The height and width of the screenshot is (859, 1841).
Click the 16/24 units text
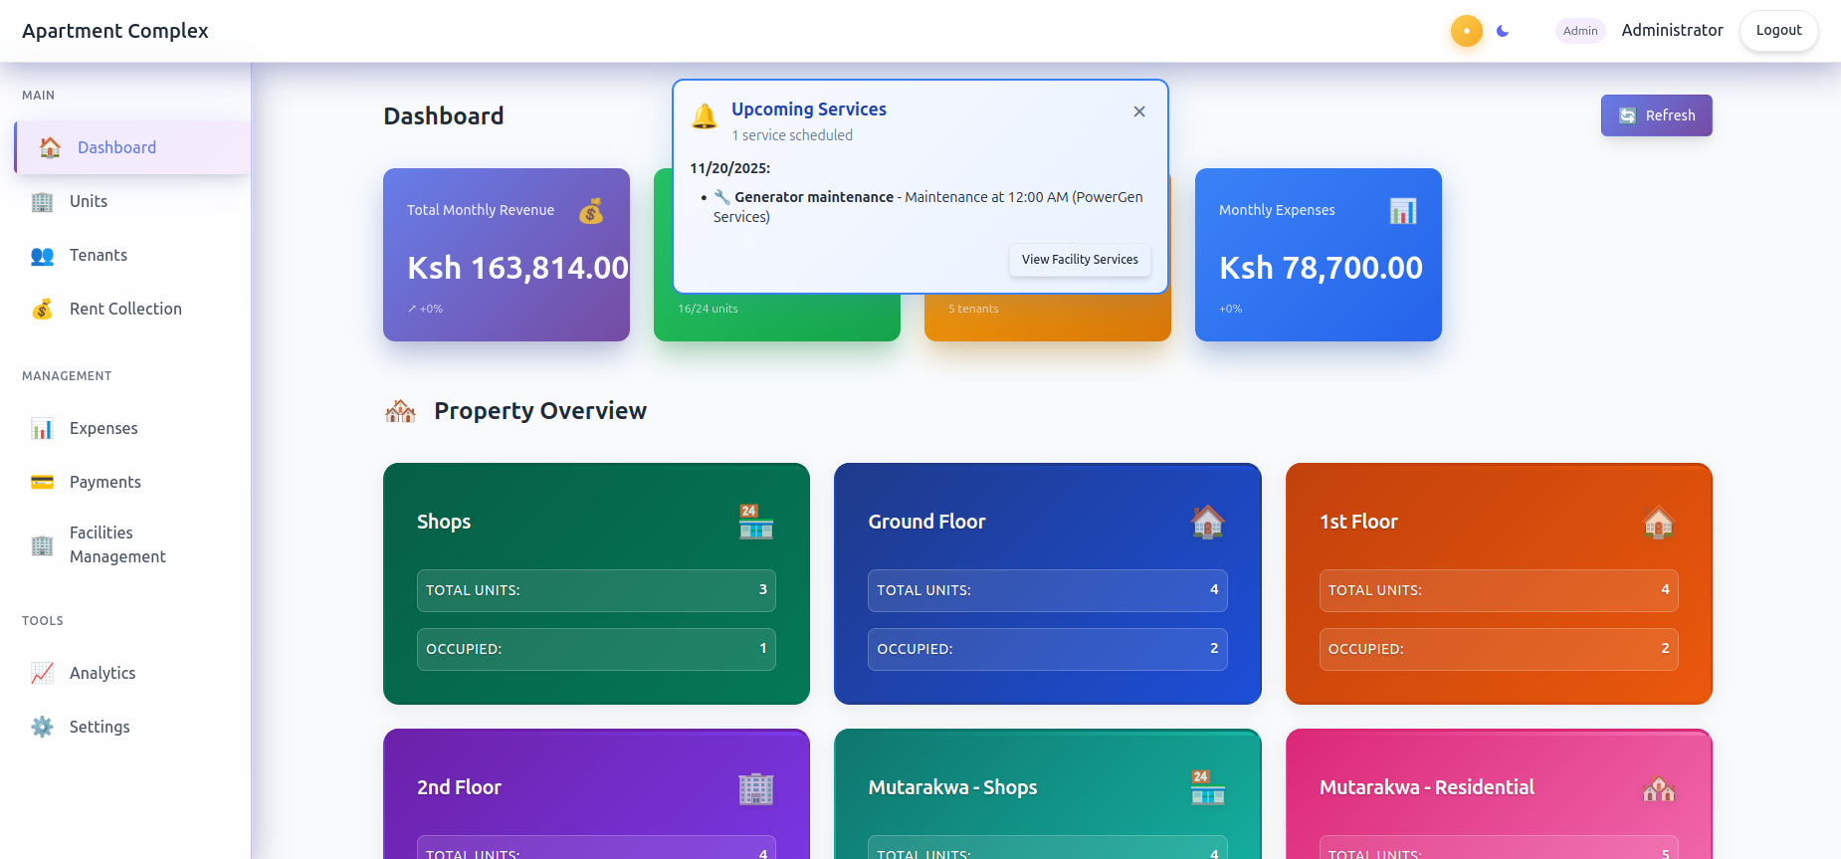coord(708,309)
